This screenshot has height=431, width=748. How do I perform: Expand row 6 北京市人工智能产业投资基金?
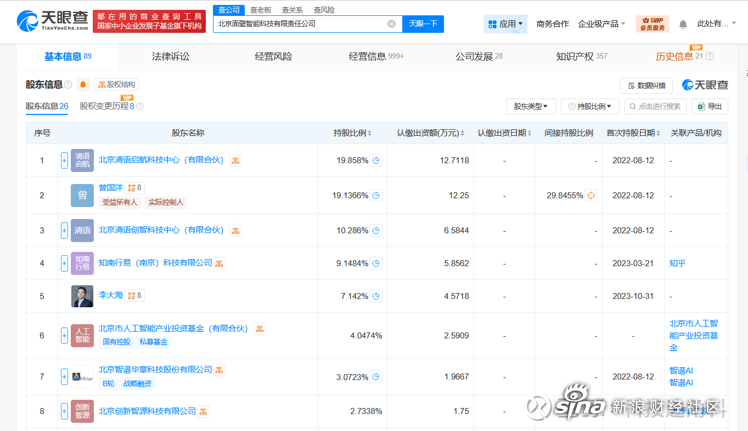64,336
